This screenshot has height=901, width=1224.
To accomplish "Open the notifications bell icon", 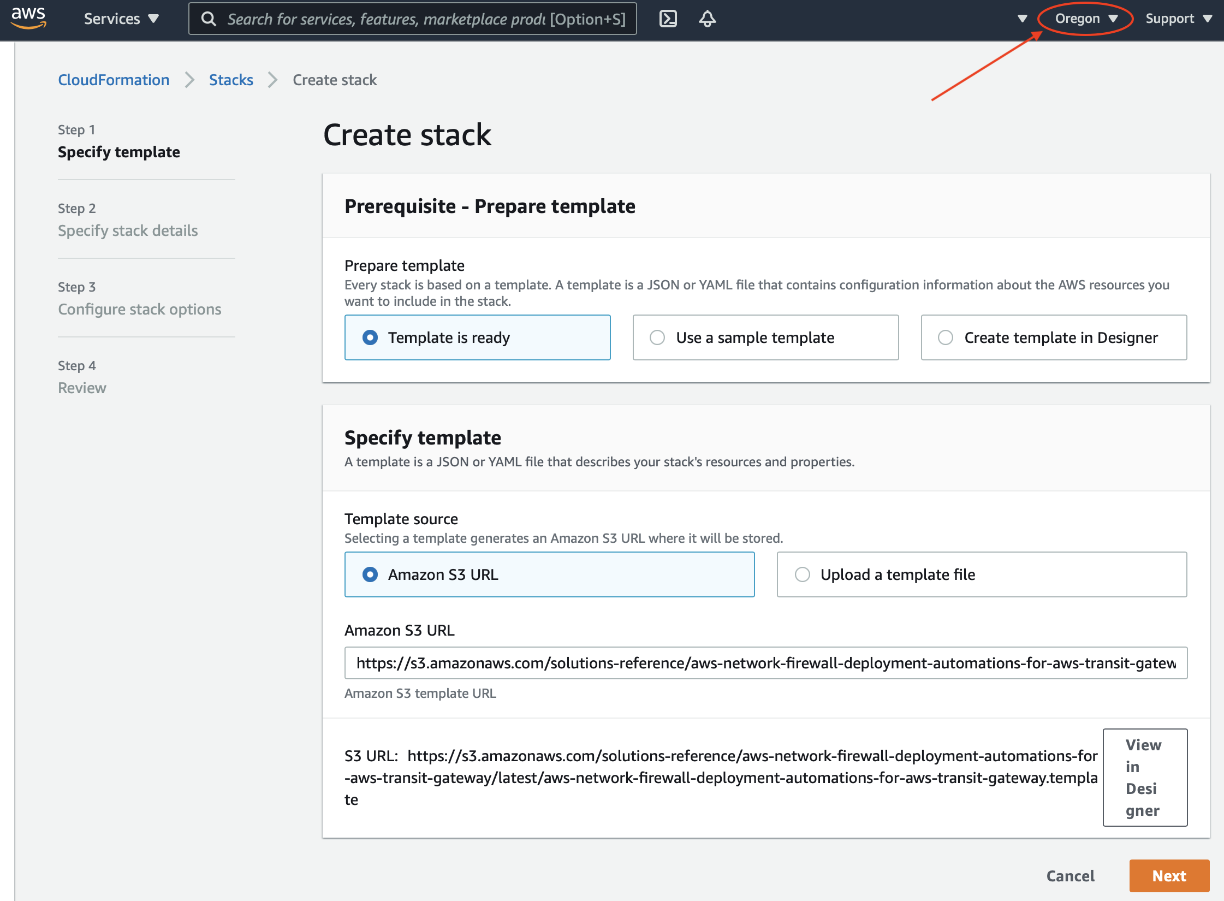I will (x=707, y=19).
